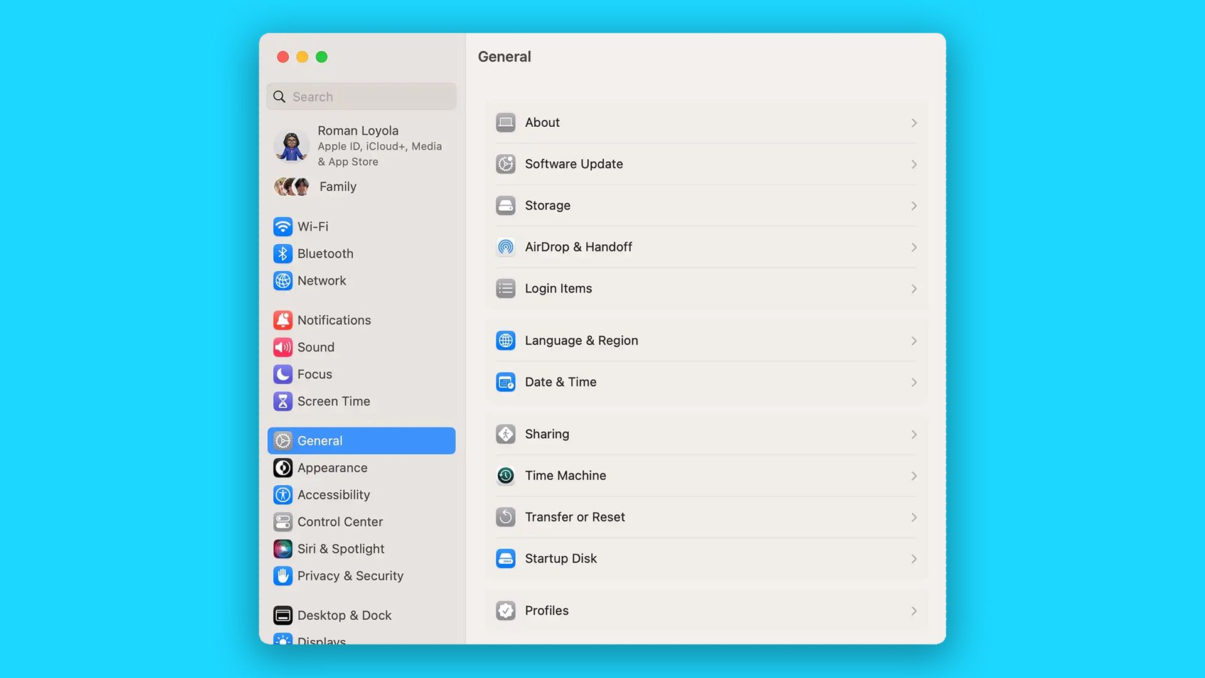The height and width of the screenshot is (678, 1205).
Task: Click the Startup Disk drive icon
Action: click(x=505, y=559)
